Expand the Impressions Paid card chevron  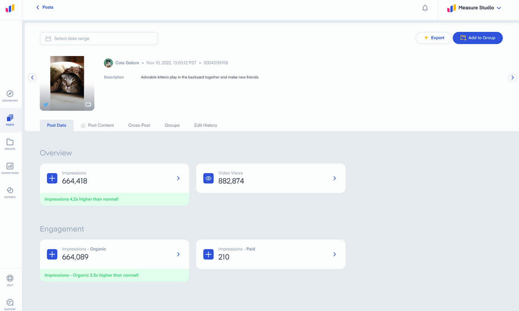coord(334,254)
